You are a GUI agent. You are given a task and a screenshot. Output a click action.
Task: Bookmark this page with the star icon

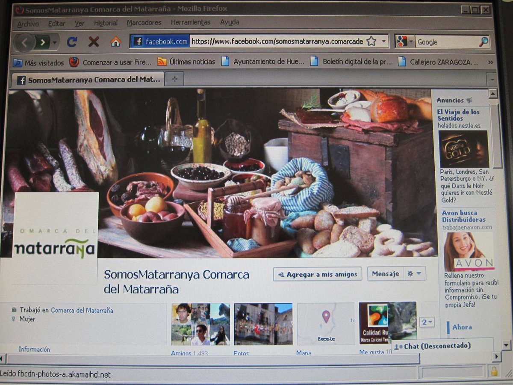coord(371,41)
